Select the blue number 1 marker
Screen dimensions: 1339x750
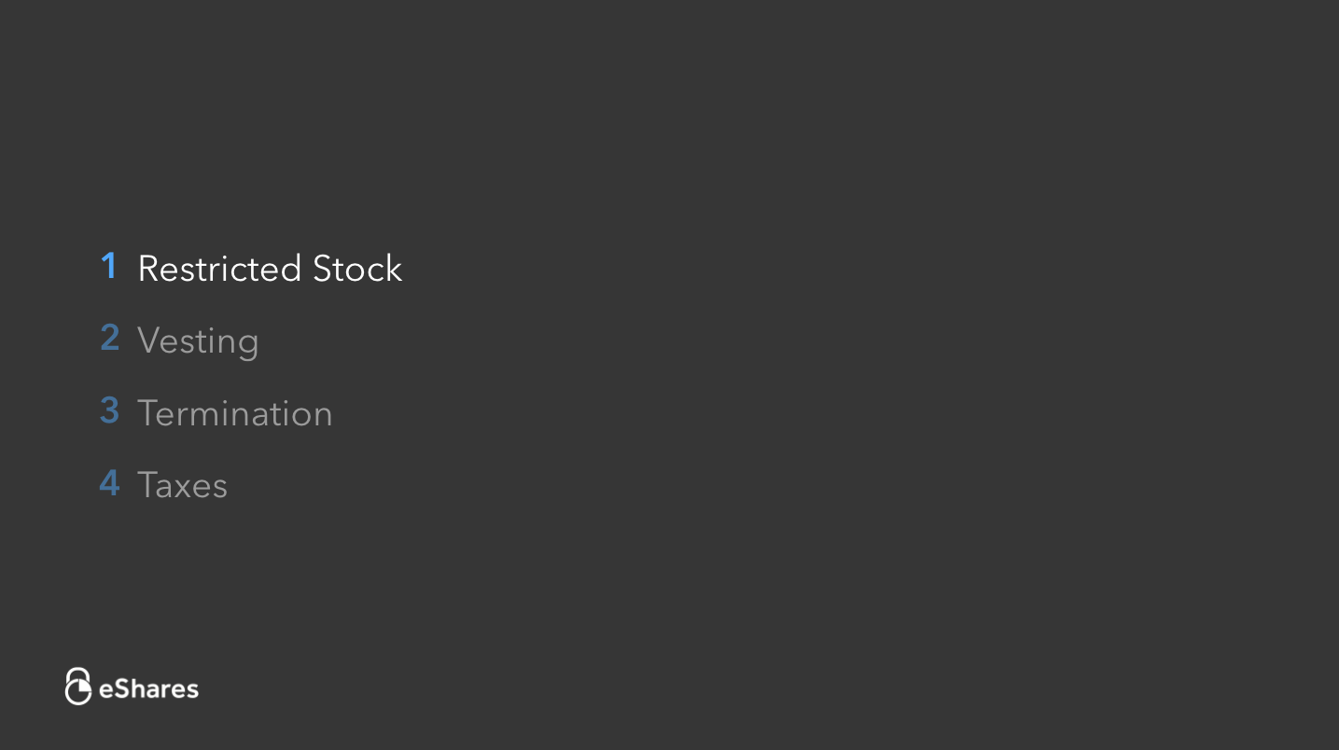click(109, 267)
